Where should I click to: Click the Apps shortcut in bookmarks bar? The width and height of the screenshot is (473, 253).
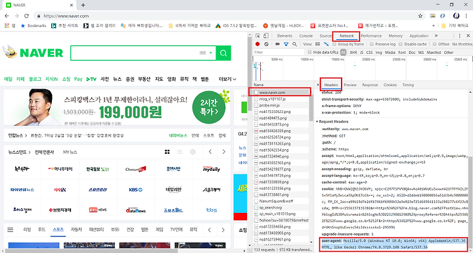coord(9,26)
